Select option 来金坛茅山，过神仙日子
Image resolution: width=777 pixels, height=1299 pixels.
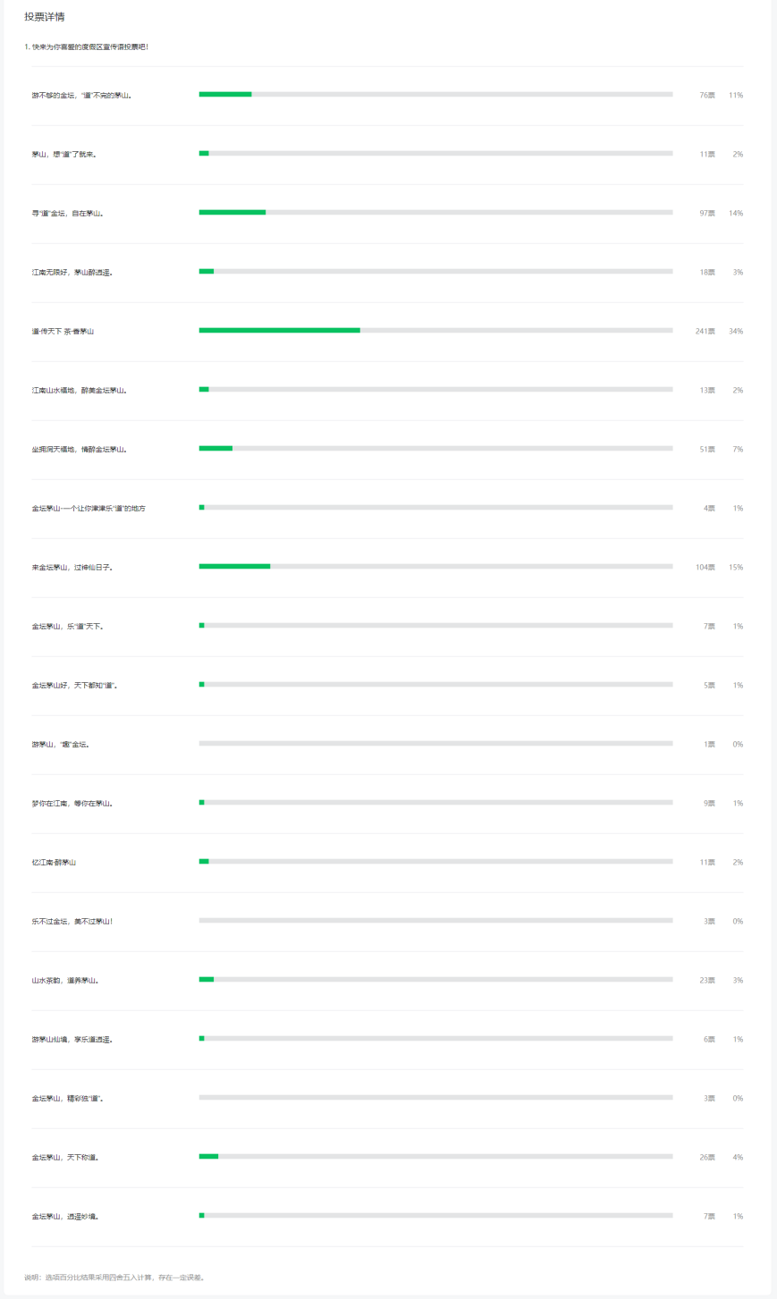pyautogui.click(x=72, y=567)
